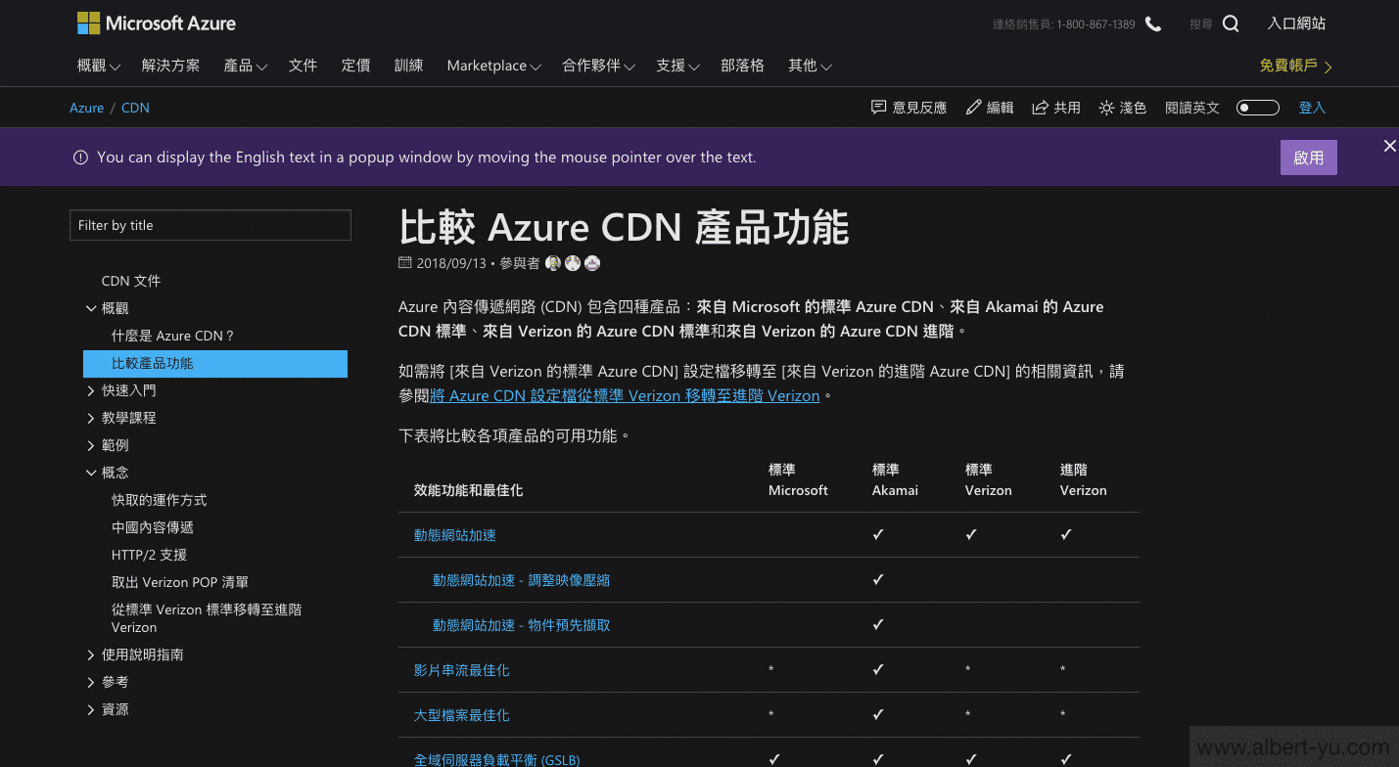This screenshot has width=1399, height=767.
Task: Open the Verizon migration article link
Action: 625,396
